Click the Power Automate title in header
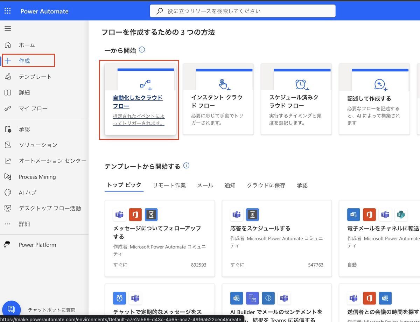Viewport: 420px width, 322px height. 44,11
